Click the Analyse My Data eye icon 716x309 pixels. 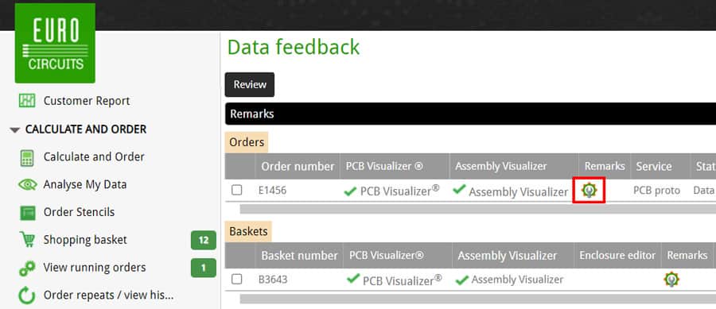pos(27,184)
